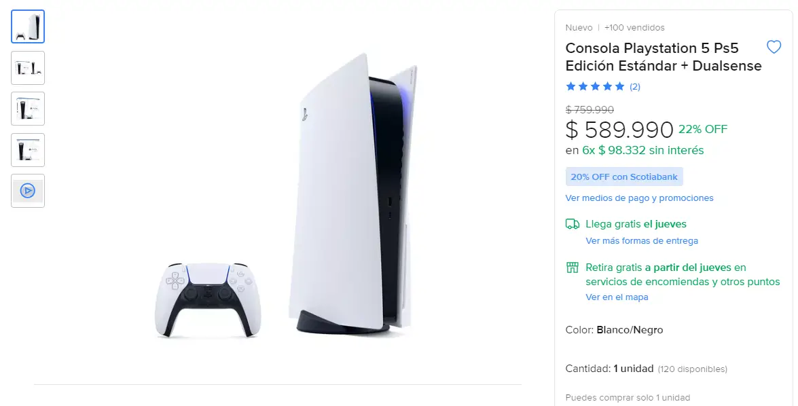Open Ver en el mapa link
Screen dimensions: 798x406
617,297
